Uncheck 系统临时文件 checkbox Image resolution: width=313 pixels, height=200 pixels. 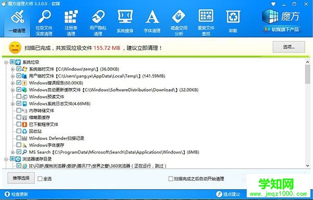(x=19, y=69)
